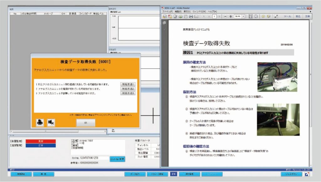Open the Email attachment icon in Adobe Reader
The image size is (321, 182).
click(197, 17)
